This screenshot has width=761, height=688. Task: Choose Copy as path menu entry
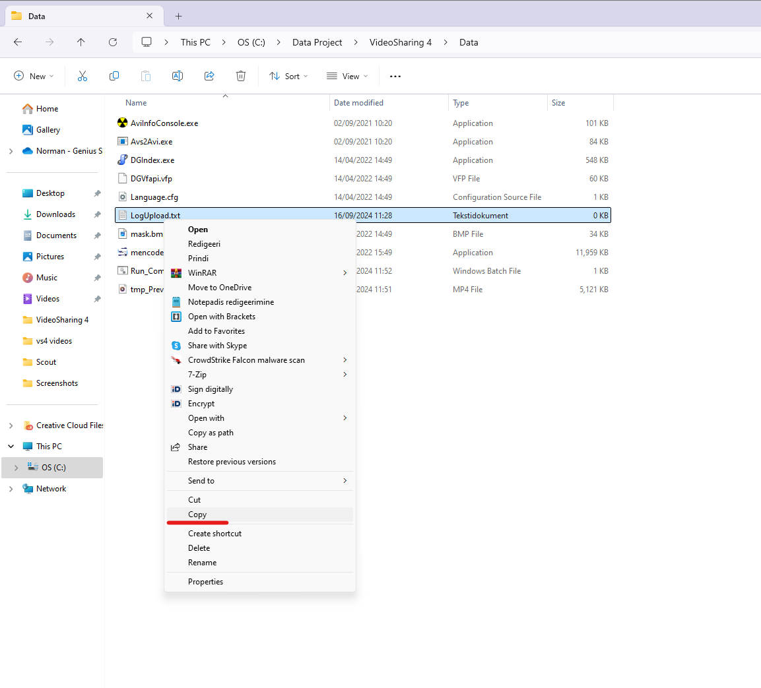tap(259, 433)
